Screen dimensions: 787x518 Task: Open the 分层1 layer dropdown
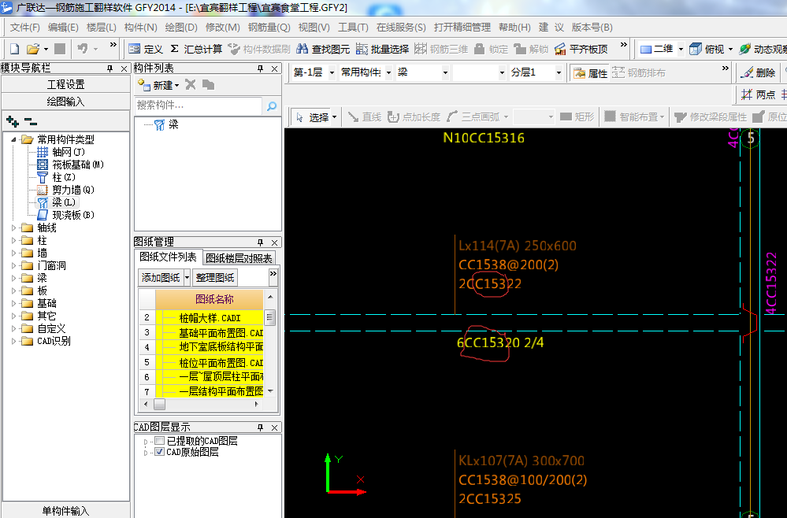tap(559, 72)
